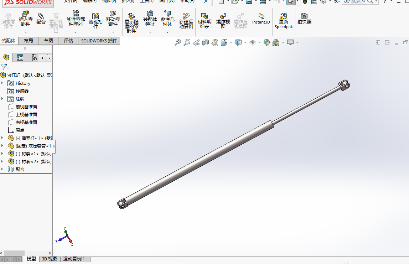Click Smart Fasteners icon
The height and width of the screenshot is (264, 409).
coord(95,21)
